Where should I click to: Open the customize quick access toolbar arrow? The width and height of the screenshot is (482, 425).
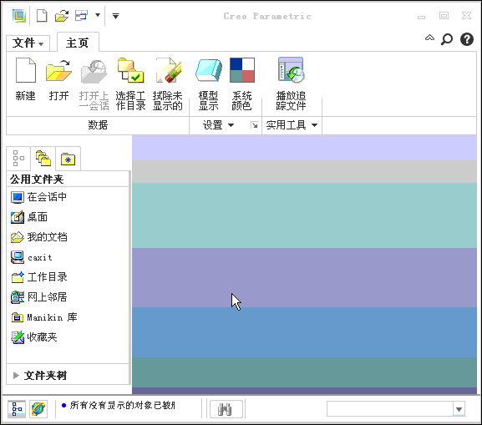coord(115,16)
